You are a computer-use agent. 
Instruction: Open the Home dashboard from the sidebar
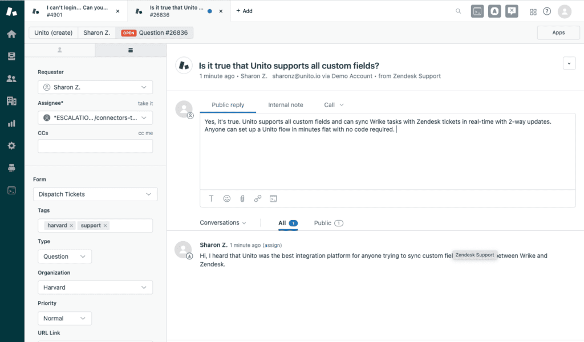click(x=11, y=34)
